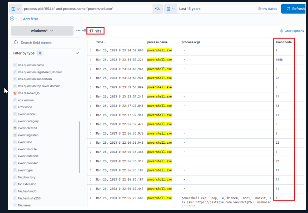Click the event code 13 cell
308x213 pixels.
click(277, 106)
